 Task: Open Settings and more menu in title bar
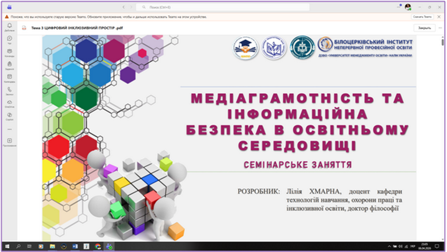(399, 7)
